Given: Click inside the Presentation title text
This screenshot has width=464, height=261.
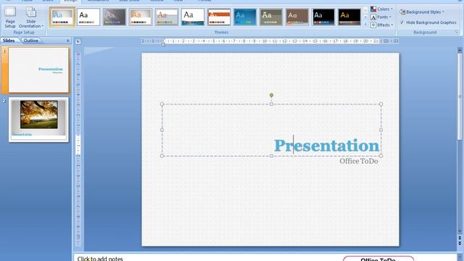Looking at the screenshot, I should pos(326,145).
